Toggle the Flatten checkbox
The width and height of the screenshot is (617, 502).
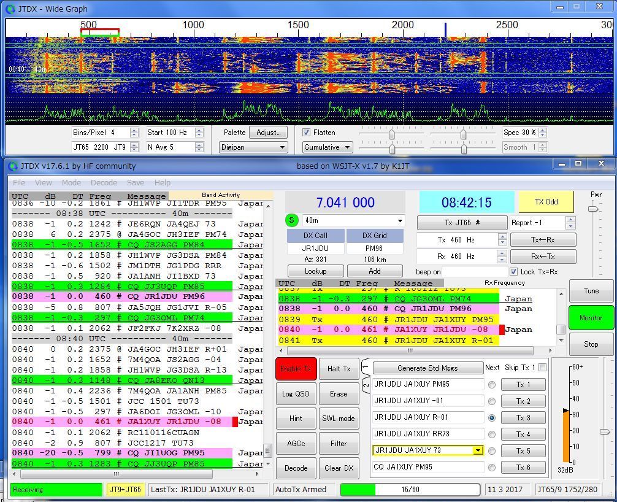click(307, 132)
